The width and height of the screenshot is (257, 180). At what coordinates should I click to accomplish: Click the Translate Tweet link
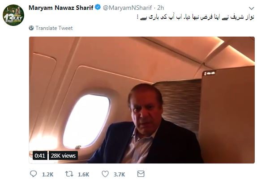[x=54, y=28]
